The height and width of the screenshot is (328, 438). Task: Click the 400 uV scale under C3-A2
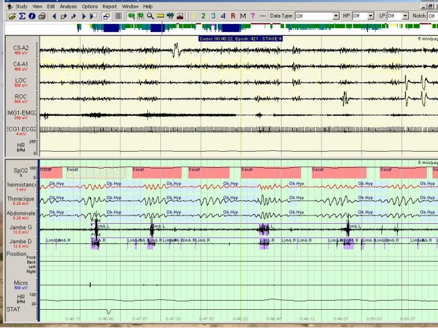click(x=21, y=53)
